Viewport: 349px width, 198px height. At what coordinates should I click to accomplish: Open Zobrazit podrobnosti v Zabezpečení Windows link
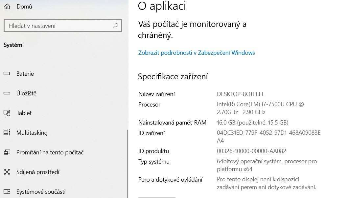pos(197,53)
